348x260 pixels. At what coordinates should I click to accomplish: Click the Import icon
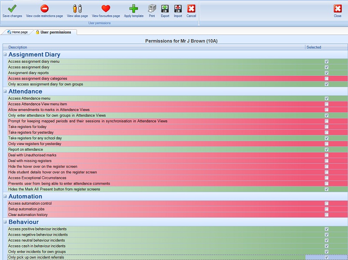[x=178, y=9]
